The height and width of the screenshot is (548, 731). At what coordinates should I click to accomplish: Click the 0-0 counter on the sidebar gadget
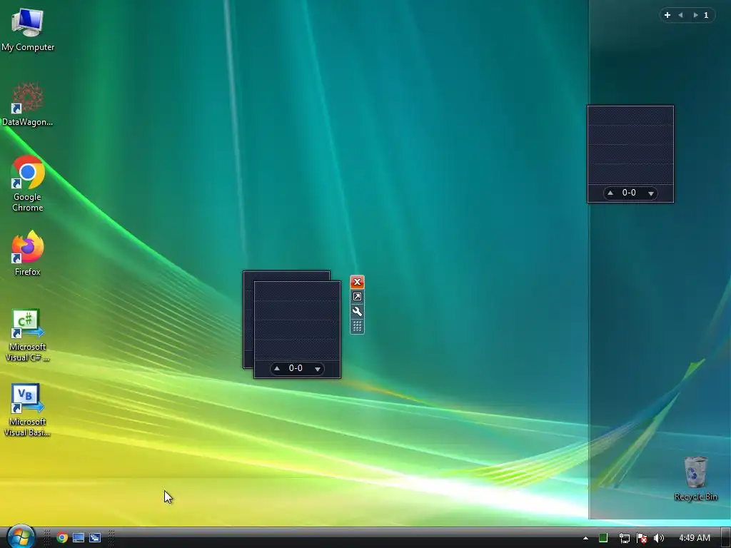pos(629,193)
